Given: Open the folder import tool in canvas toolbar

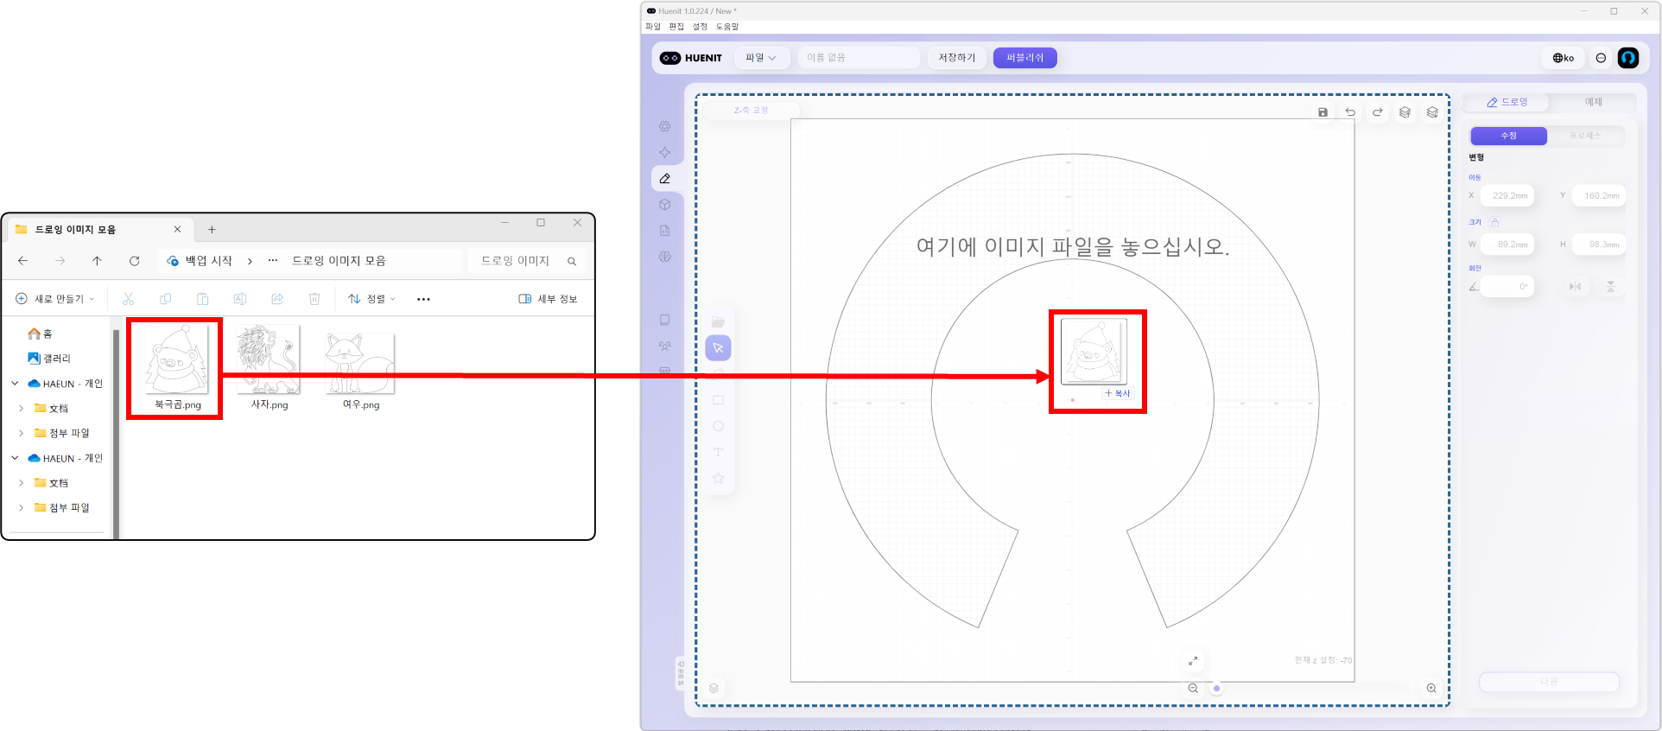Looking at the screenshot, I should [718, 322].
